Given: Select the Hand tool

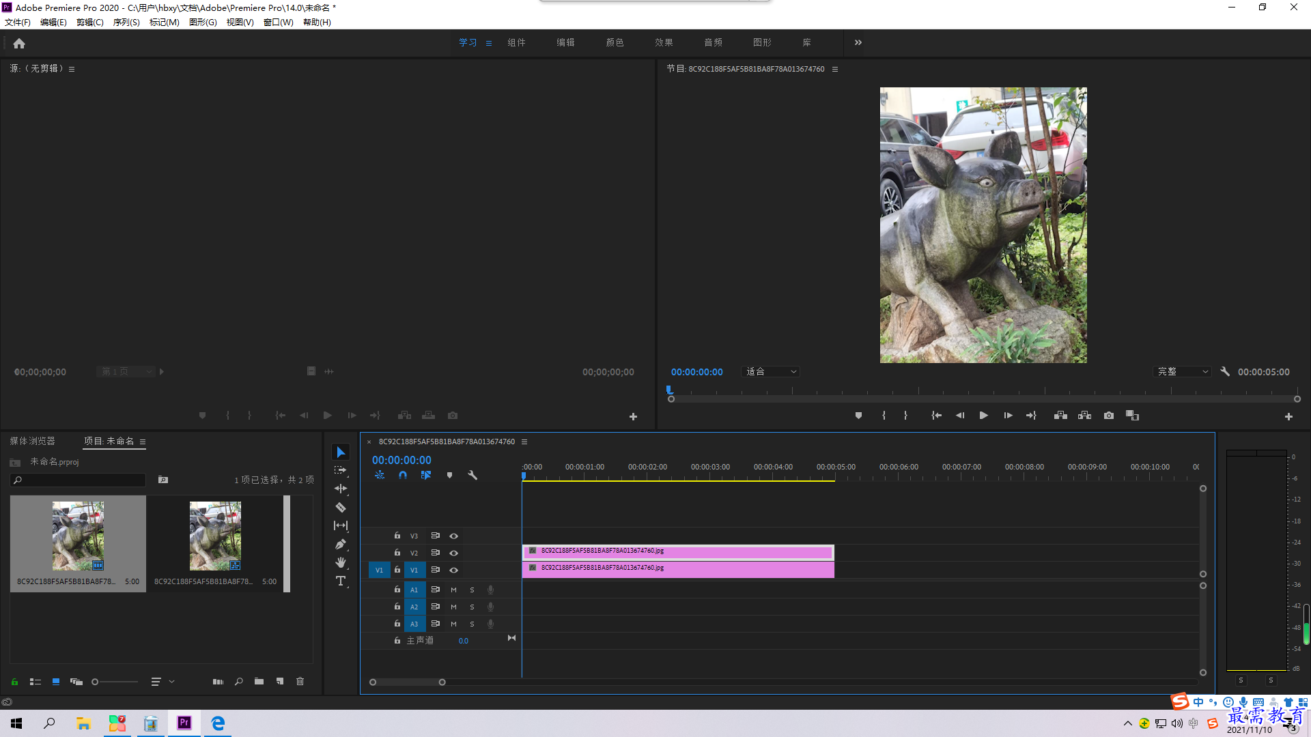Looking at the screenshot, I should (341, 563).
